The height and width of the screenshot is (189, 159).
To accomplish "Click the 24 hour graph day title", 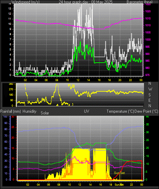I will pos(86,2).
